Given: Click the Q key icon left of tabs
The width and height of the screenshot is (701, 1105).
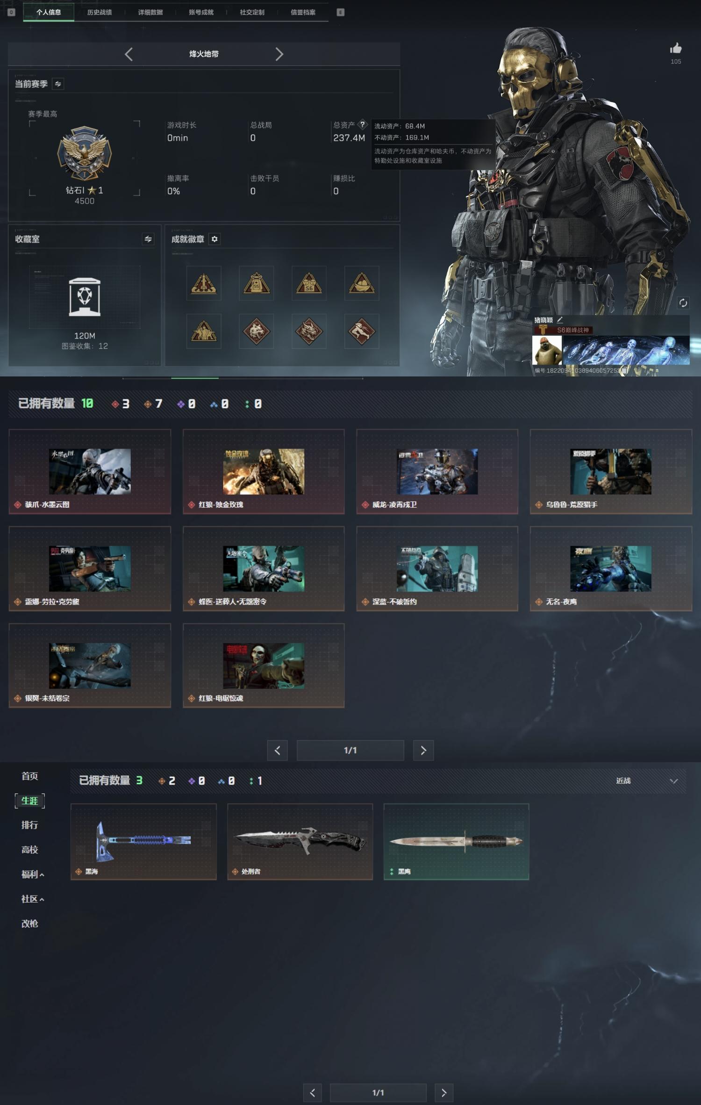Looking at the screenshot, I should point(12,12).
